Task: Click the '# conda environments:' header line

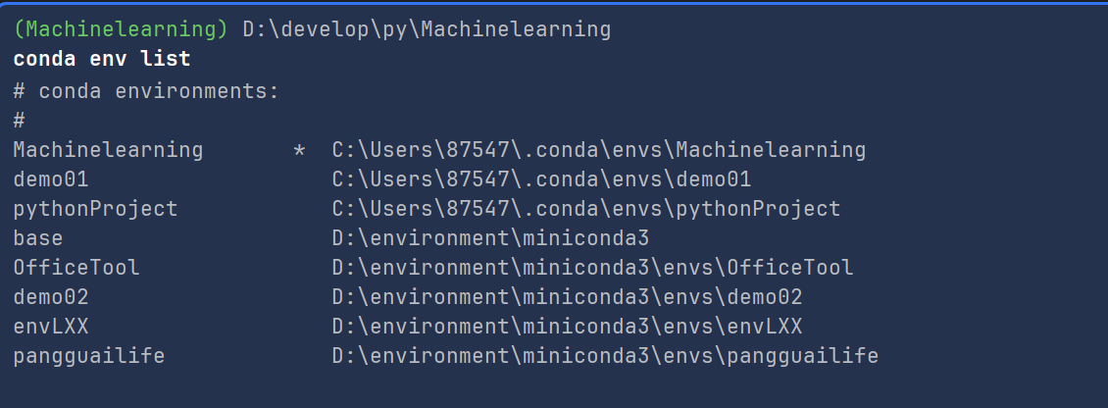Action: coord(146,91)
